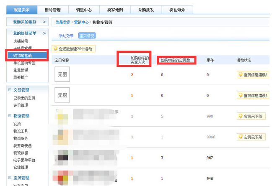Screen dimensions: 272x186
Task: Collapse the 宝贝管理 section box icon
Action: coord(10,178)
